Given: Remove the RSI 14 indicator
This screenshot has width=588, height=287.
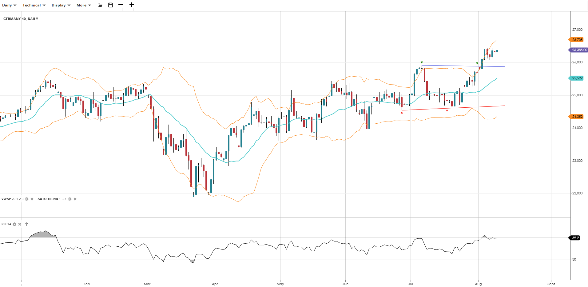Looking at the screenshot, I should pyautogui.click(x=20, y=224).
